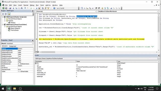Select Sheet1 (Sheet1) in project tree
The height and width of the screenshot is (91, 161).
[15, 28]
